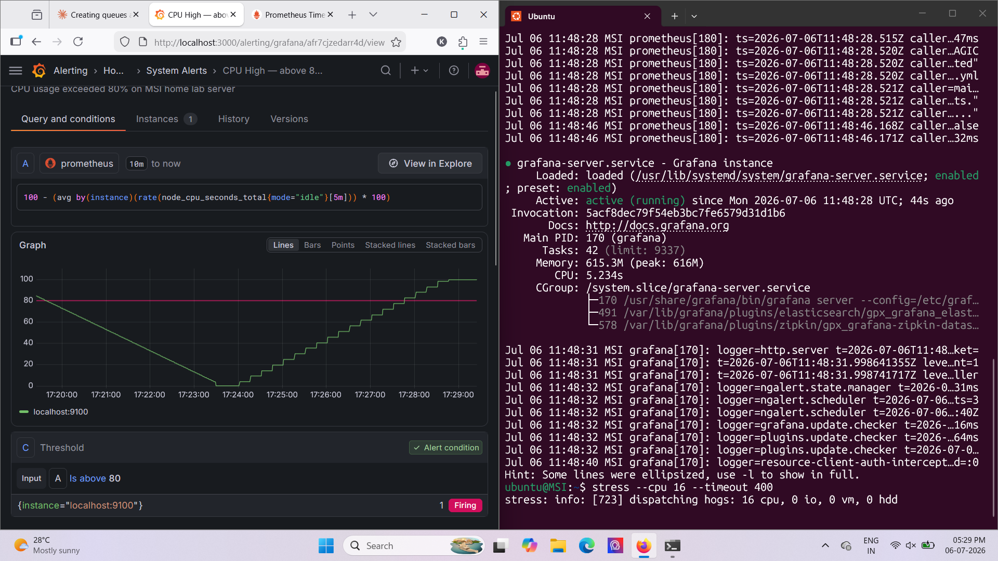
Task: Select the Bars graph display mode
Action: [312, 245]
